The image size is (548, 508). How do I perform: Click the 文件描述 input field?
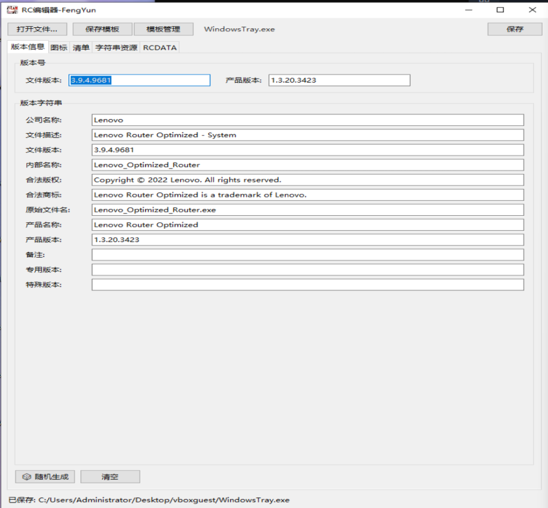tap(308, 135)
